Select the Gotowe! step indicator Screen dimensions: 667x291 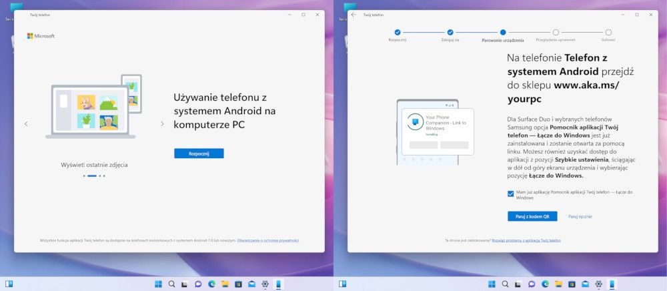tap(608, 32)
